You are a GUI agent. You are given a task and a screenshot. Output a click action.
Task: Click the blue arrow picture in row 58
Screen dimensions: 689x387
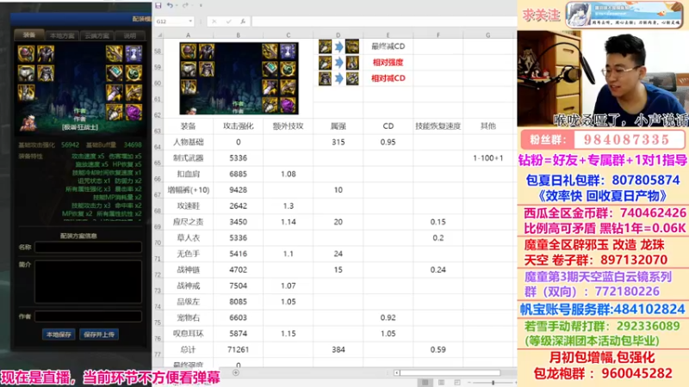click(x=338, y=46)
